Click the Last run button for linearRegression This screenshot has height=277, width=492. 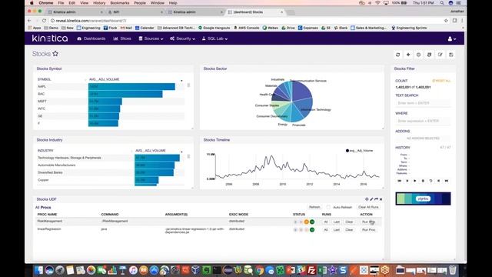pyautogui.click(x=337, y=229)
